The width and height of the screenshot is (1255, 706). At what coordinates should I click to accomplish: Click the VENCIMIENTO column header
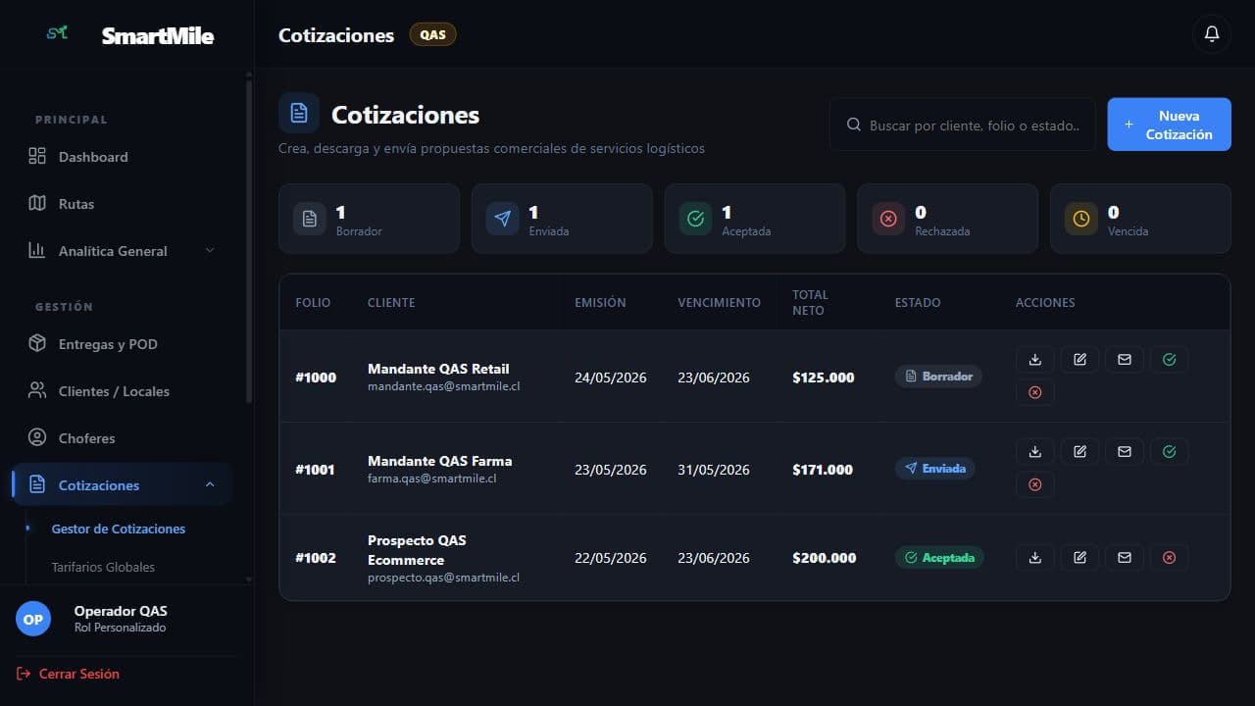point(719,303)
